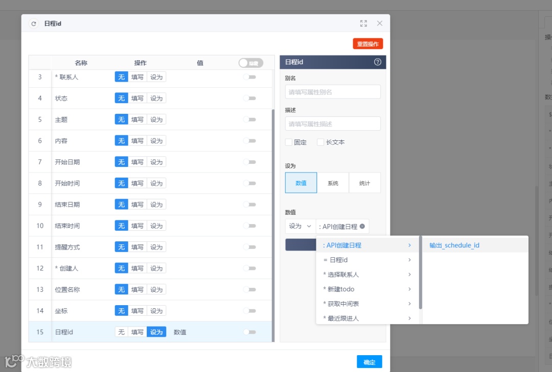Click the 数值 value in row 15

tap(180, 332)
